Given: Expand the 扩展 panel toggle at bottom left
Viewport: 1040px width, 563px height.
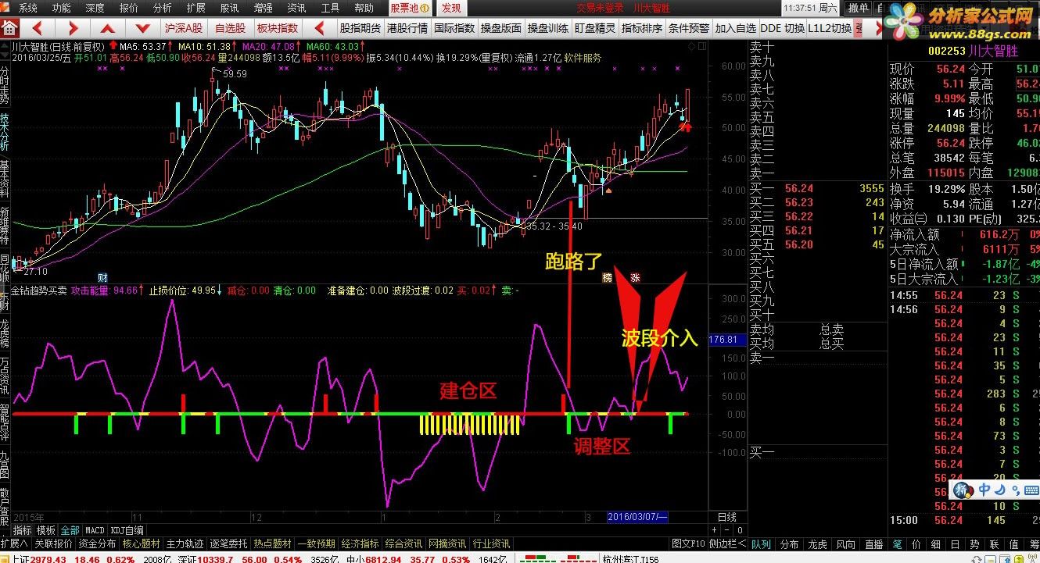Looking at the screenshot, I should pos(15,543).
